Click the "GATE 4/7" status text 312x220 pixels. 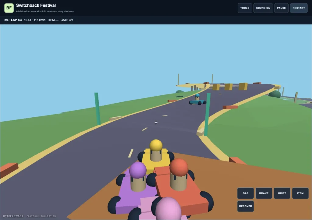67,20
